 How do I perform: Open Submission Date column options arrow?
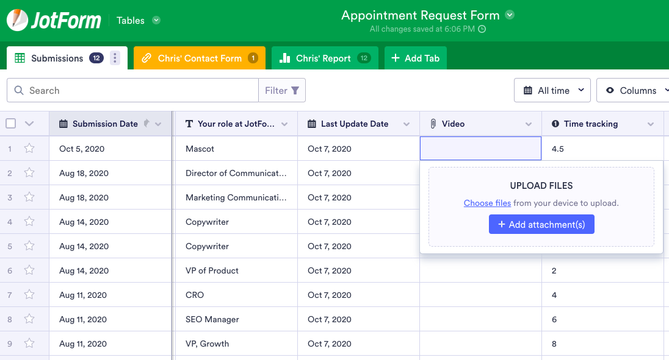click(x=159, y=124)
